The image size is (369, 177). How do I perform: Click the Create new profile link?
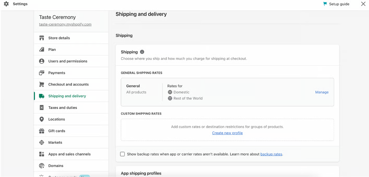227,133
